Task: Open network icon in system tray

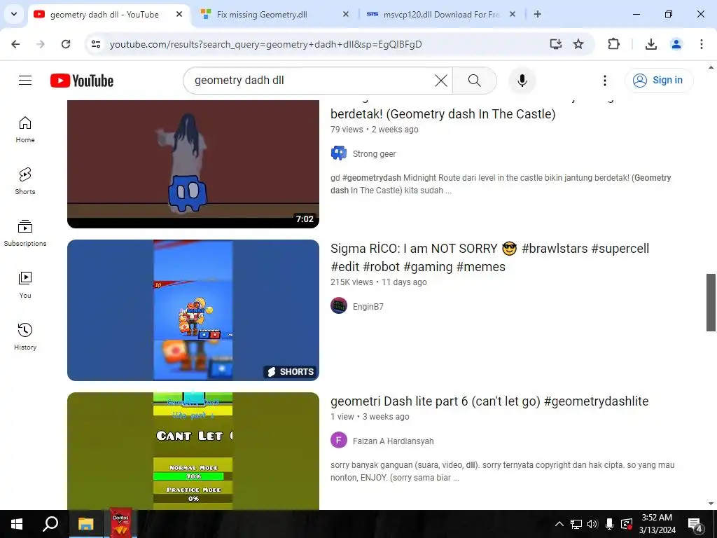Action: 576,524
